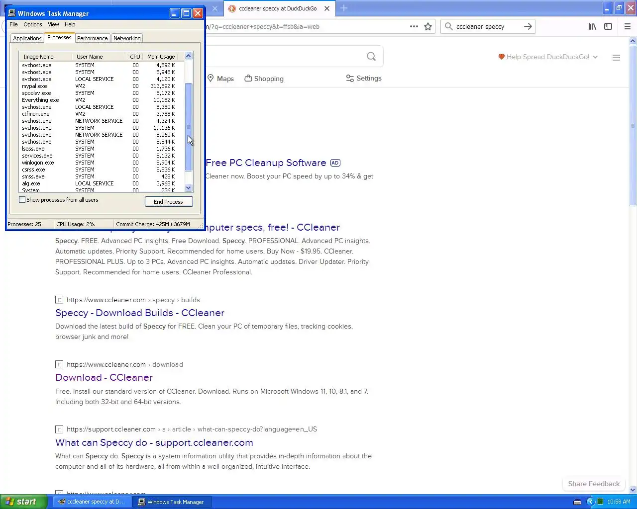
Task: Click favicon next to support.ccleaner.com result
Action: [59, 429]
